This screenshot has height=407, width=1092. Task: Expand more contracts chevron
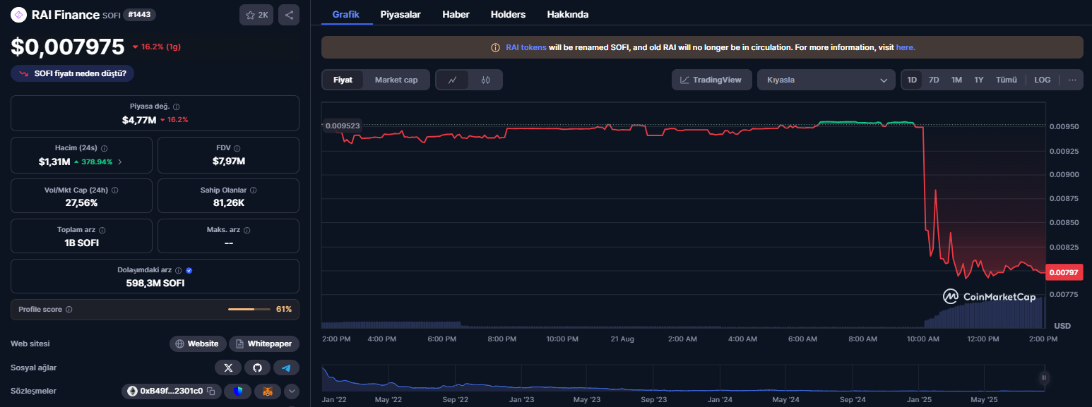[292, 391]
